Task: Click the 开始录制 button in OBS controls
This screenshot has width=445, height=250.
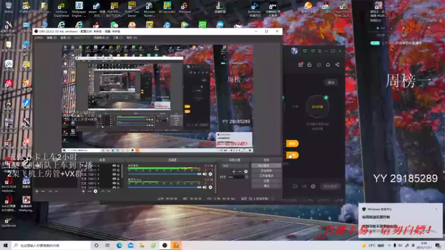Action: pyautogui.click(x=266, y=171)
